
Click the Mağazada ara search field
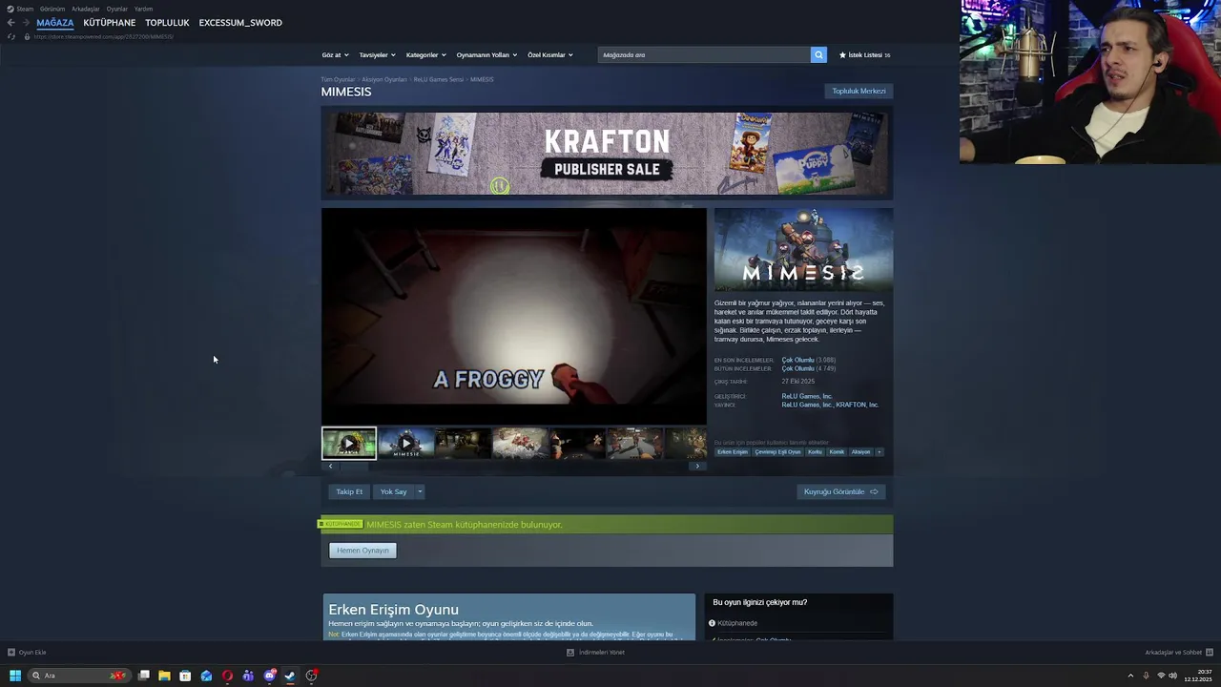(704, 55)
